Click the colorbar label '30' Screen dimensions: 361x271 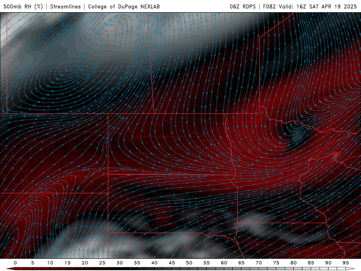click(120, 263)
